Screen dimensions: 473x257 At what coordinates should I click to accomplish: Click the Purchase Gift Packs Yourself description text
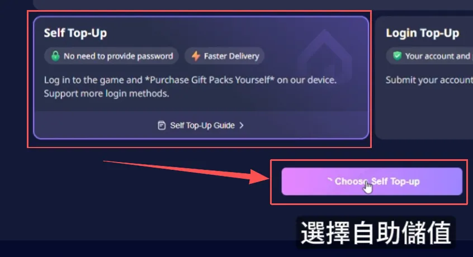190,80
